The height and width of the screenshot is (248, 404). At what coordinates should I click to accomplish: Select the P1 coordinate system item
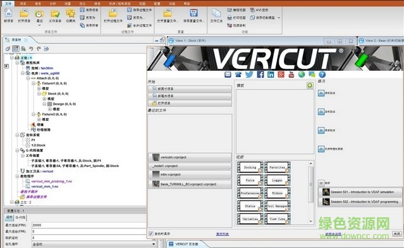tap(34, 140)
